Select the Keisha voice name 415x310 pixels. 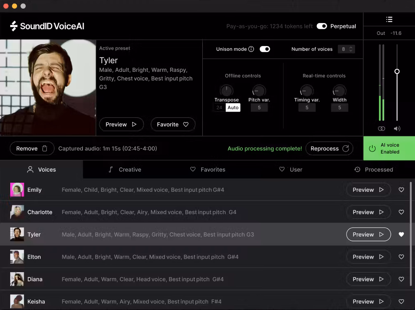pyautogui.click(x=36, y=301)
